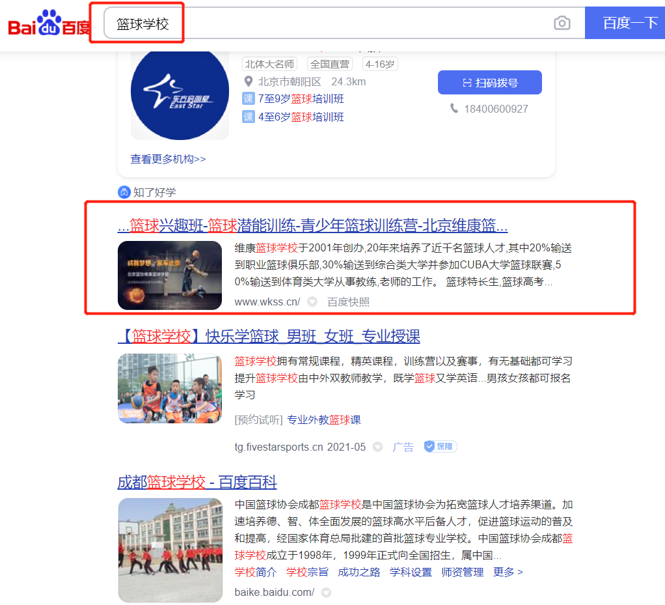The height and width of the screenshot is (605, 665).
Task: Click the dunking player thumbnail for 维康篮球学校
Action: (170, 275)
